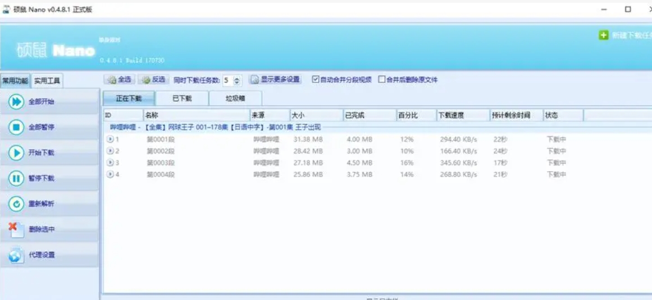Click the 全选 select-all toolbar button
This screenshot has width=652, height=300.
pos(119,80)
